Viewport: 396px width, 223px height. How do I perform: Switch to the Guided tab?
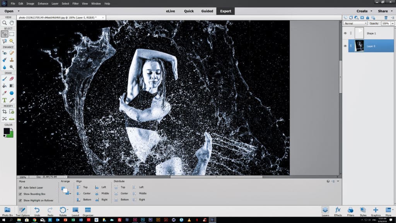[207, 11]
